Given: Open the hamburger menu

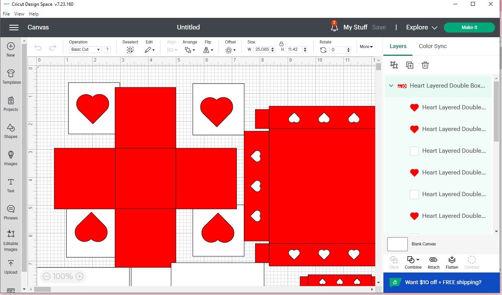Looking at the screenshot, I should point(14,28).
